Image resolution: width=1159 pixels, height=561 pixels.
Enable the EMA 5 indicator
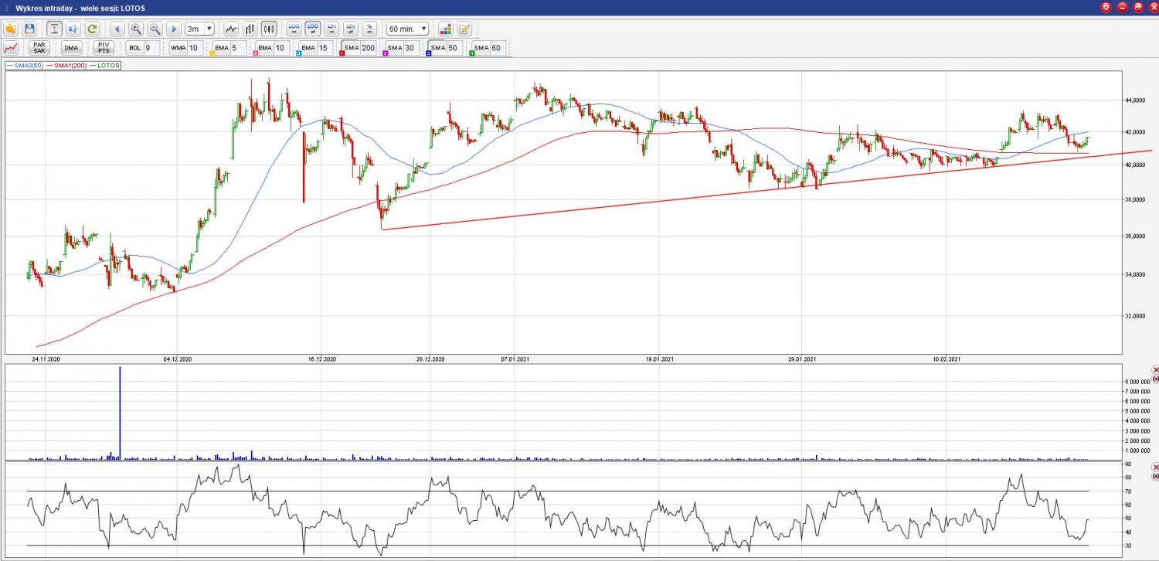click(x=227, y=48)
